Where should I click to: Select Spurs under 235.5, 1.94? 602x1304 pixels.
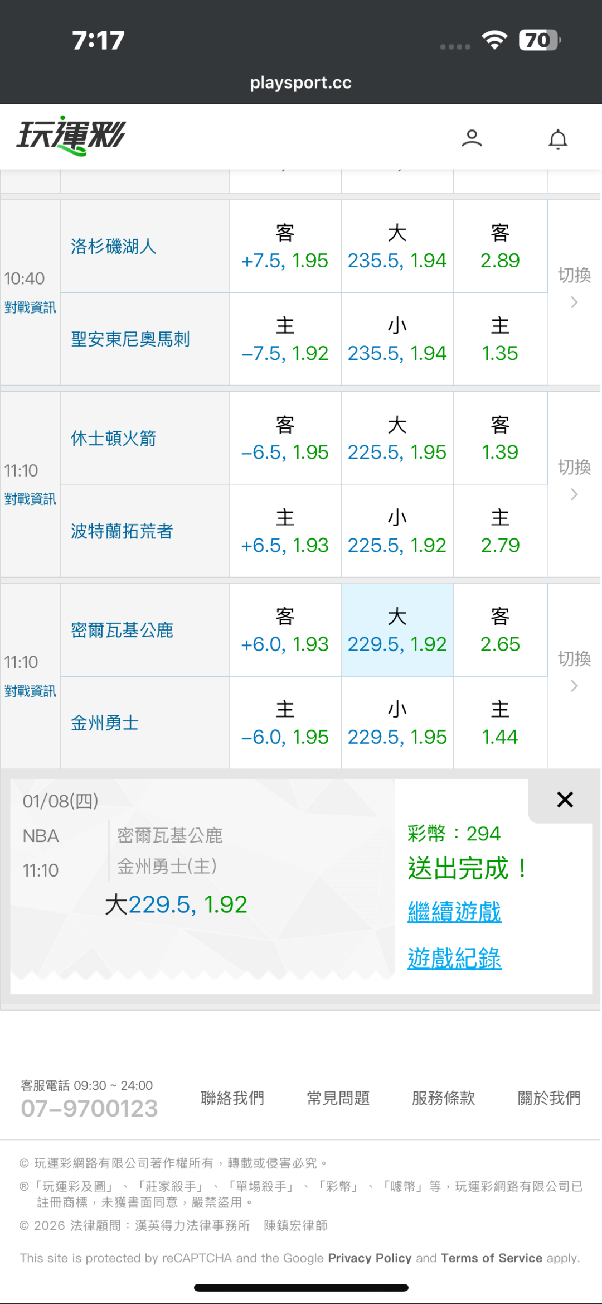397,339
